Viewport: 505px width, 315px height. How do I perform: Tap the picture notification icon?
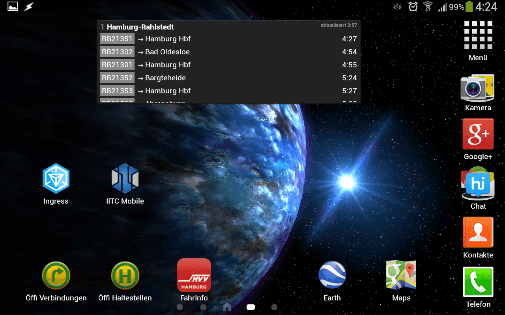(x=13, y=6)
